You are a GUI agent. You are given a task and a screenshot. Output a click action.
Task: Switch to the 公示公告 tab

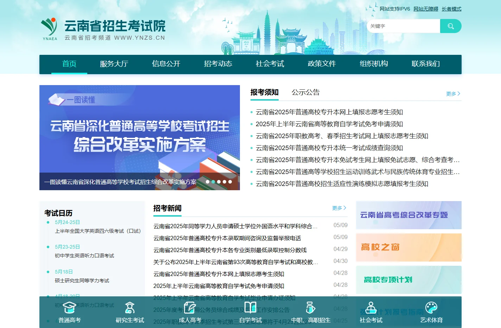pos(305,92)
